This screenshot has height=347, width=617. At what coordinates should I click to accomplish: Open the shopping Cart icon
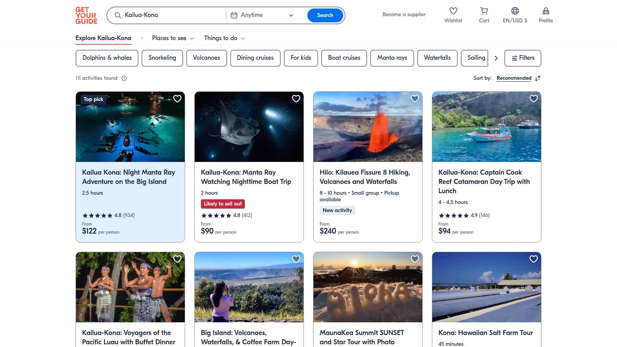tap(484, 11)
